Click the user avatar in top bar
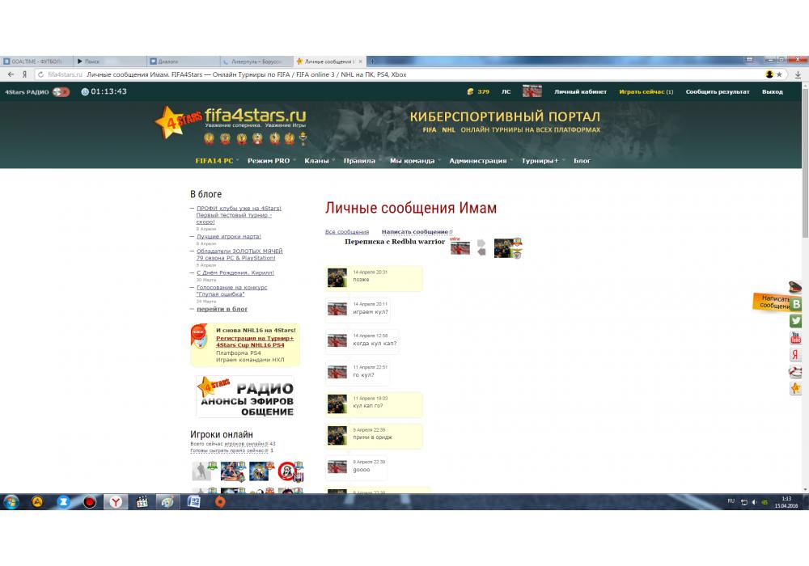This screenshot has width=809, height=566. tap(532, 91)
